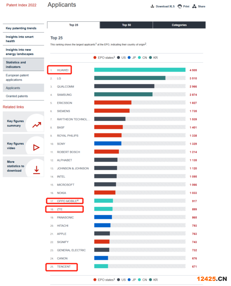The width and height of the screenshot is (231, 286).
Task: Click the turquoise CN dot in the top legend
Action: 140,58
